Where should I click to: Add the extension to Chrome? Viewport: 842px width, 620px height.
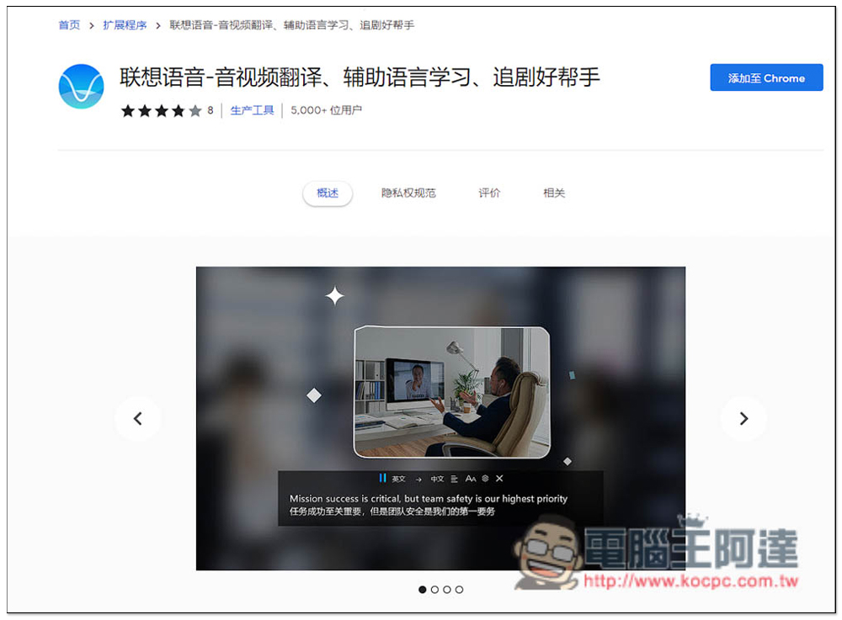765,77
